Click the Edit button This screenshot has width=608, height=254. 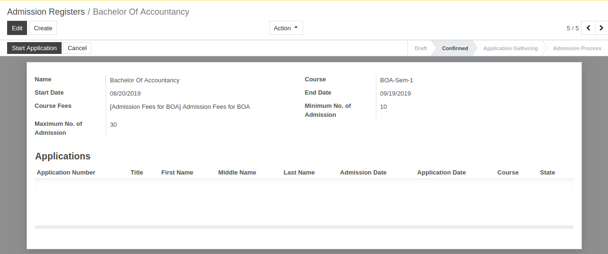point(17,28)
